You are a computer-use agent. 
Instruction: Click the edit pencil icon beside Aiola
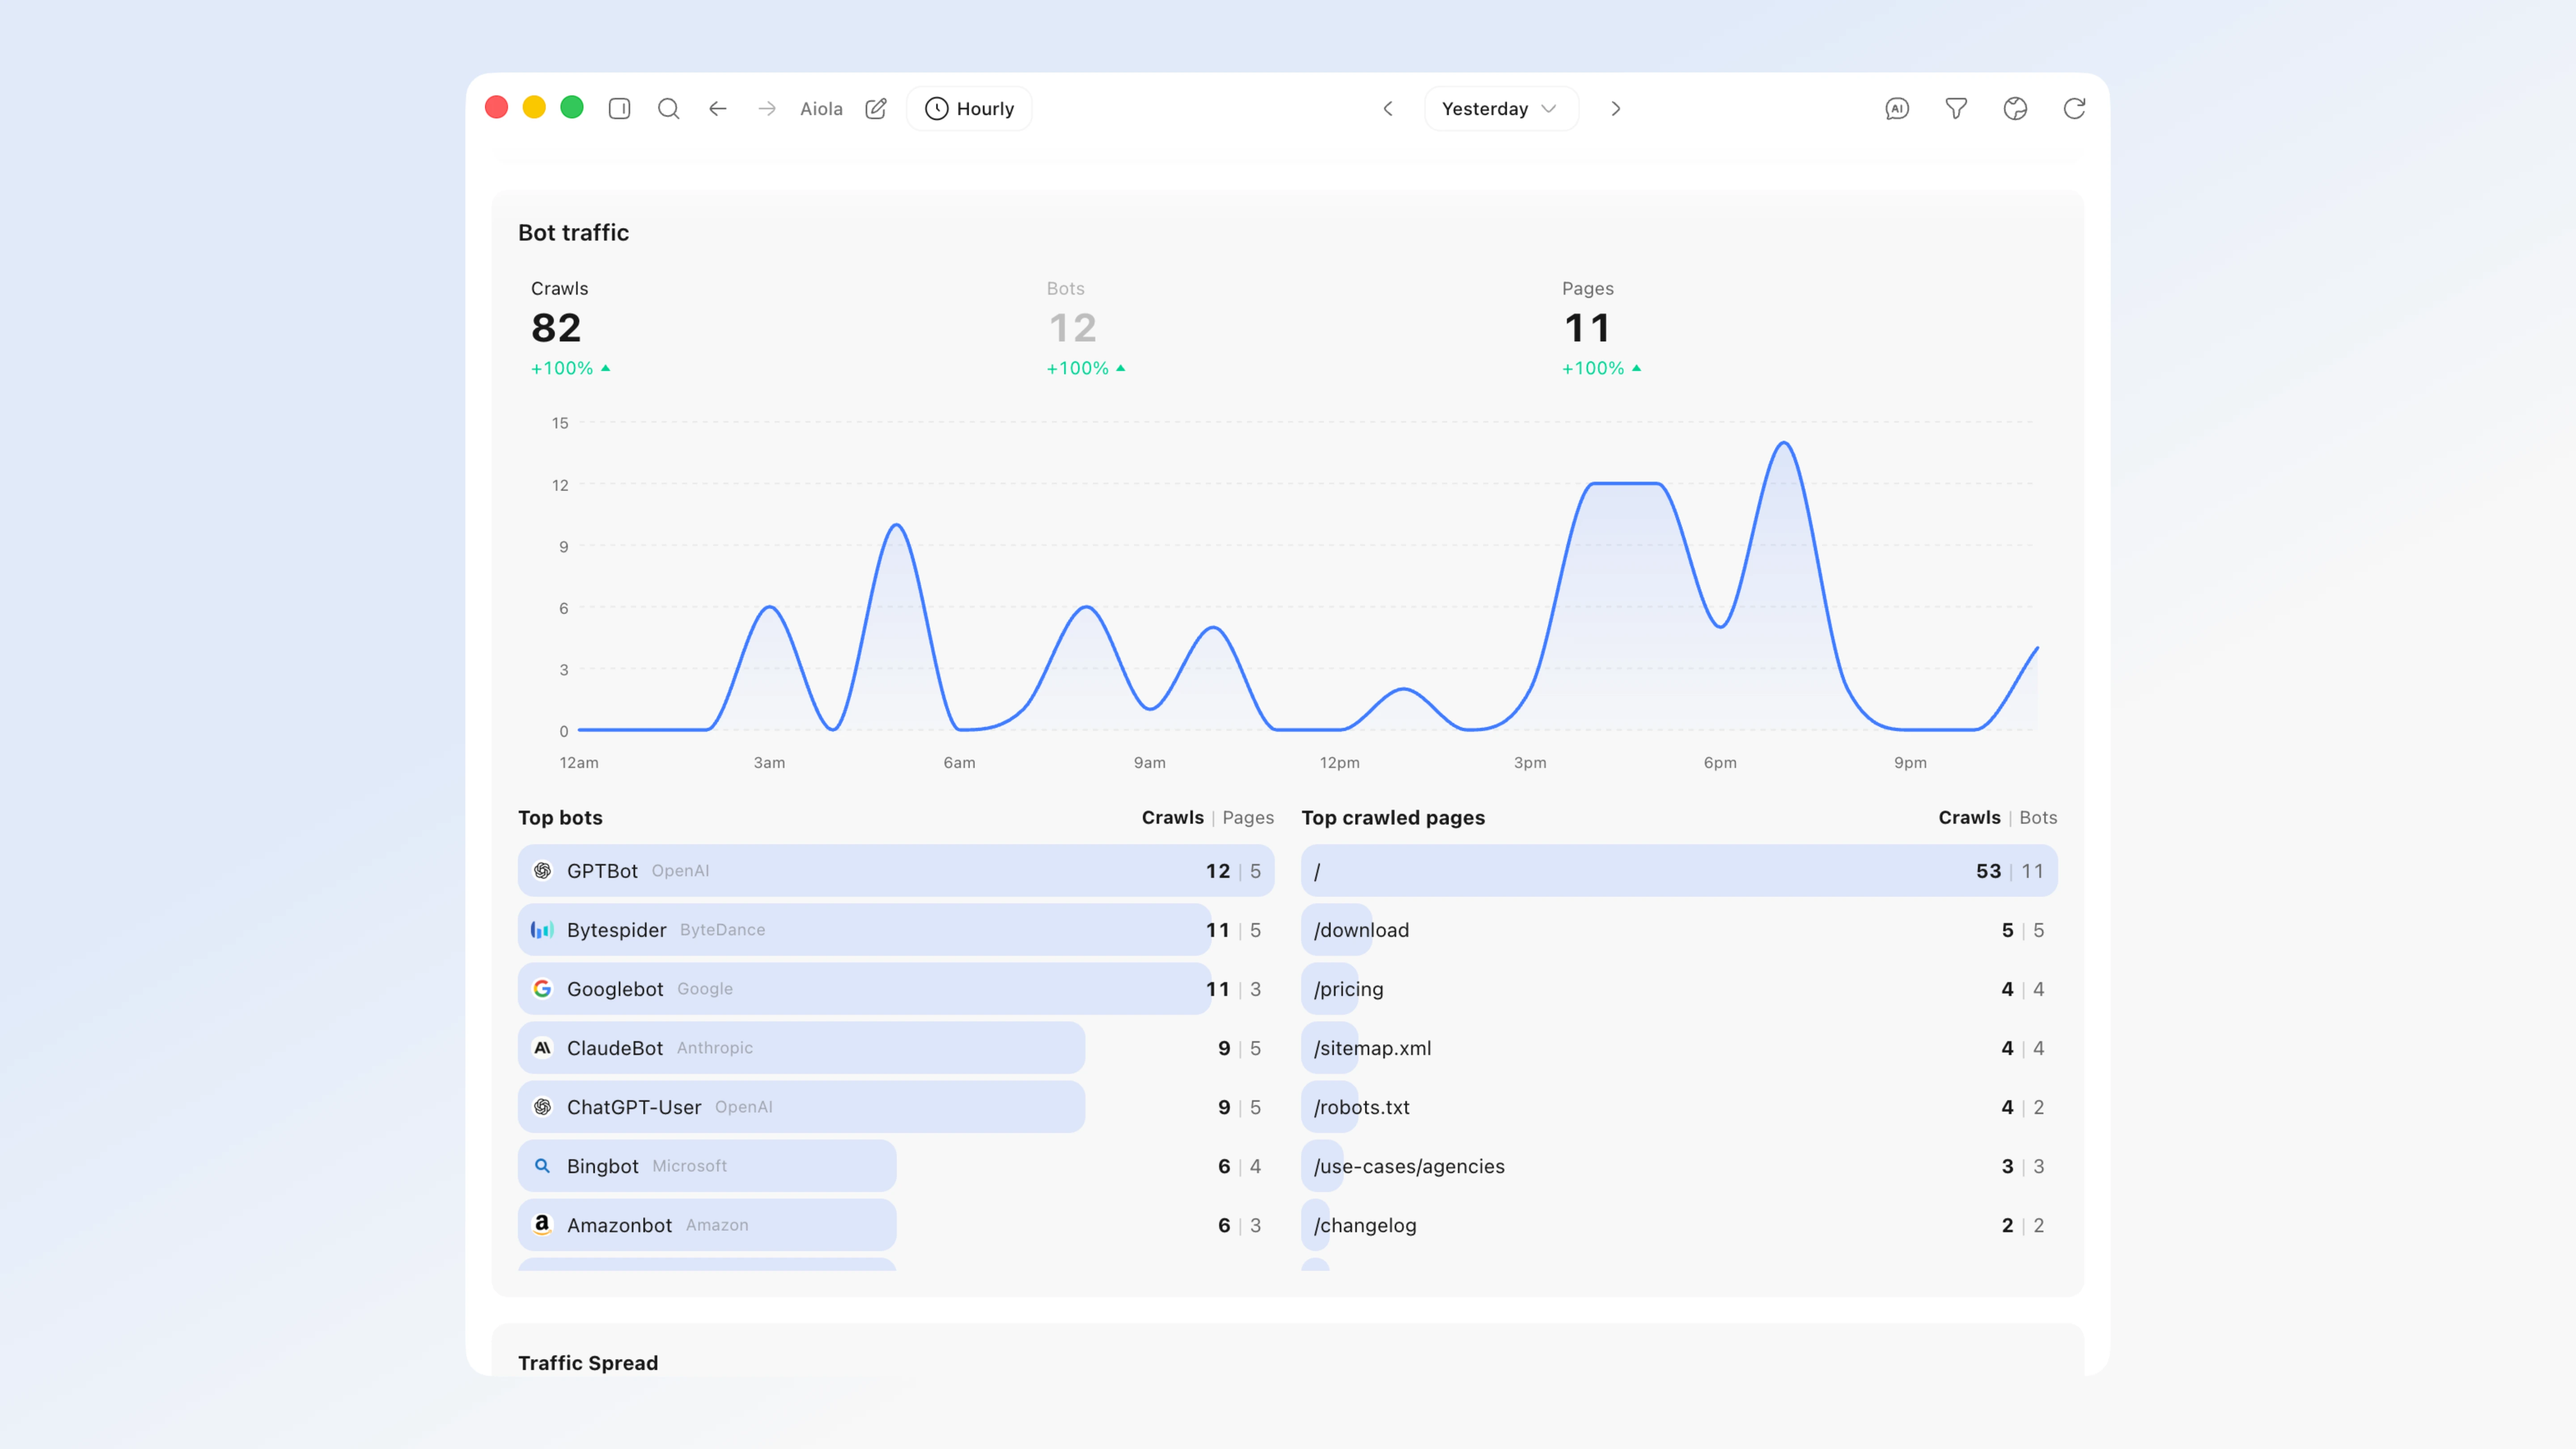pyautogui.click(x=876, y=108)
